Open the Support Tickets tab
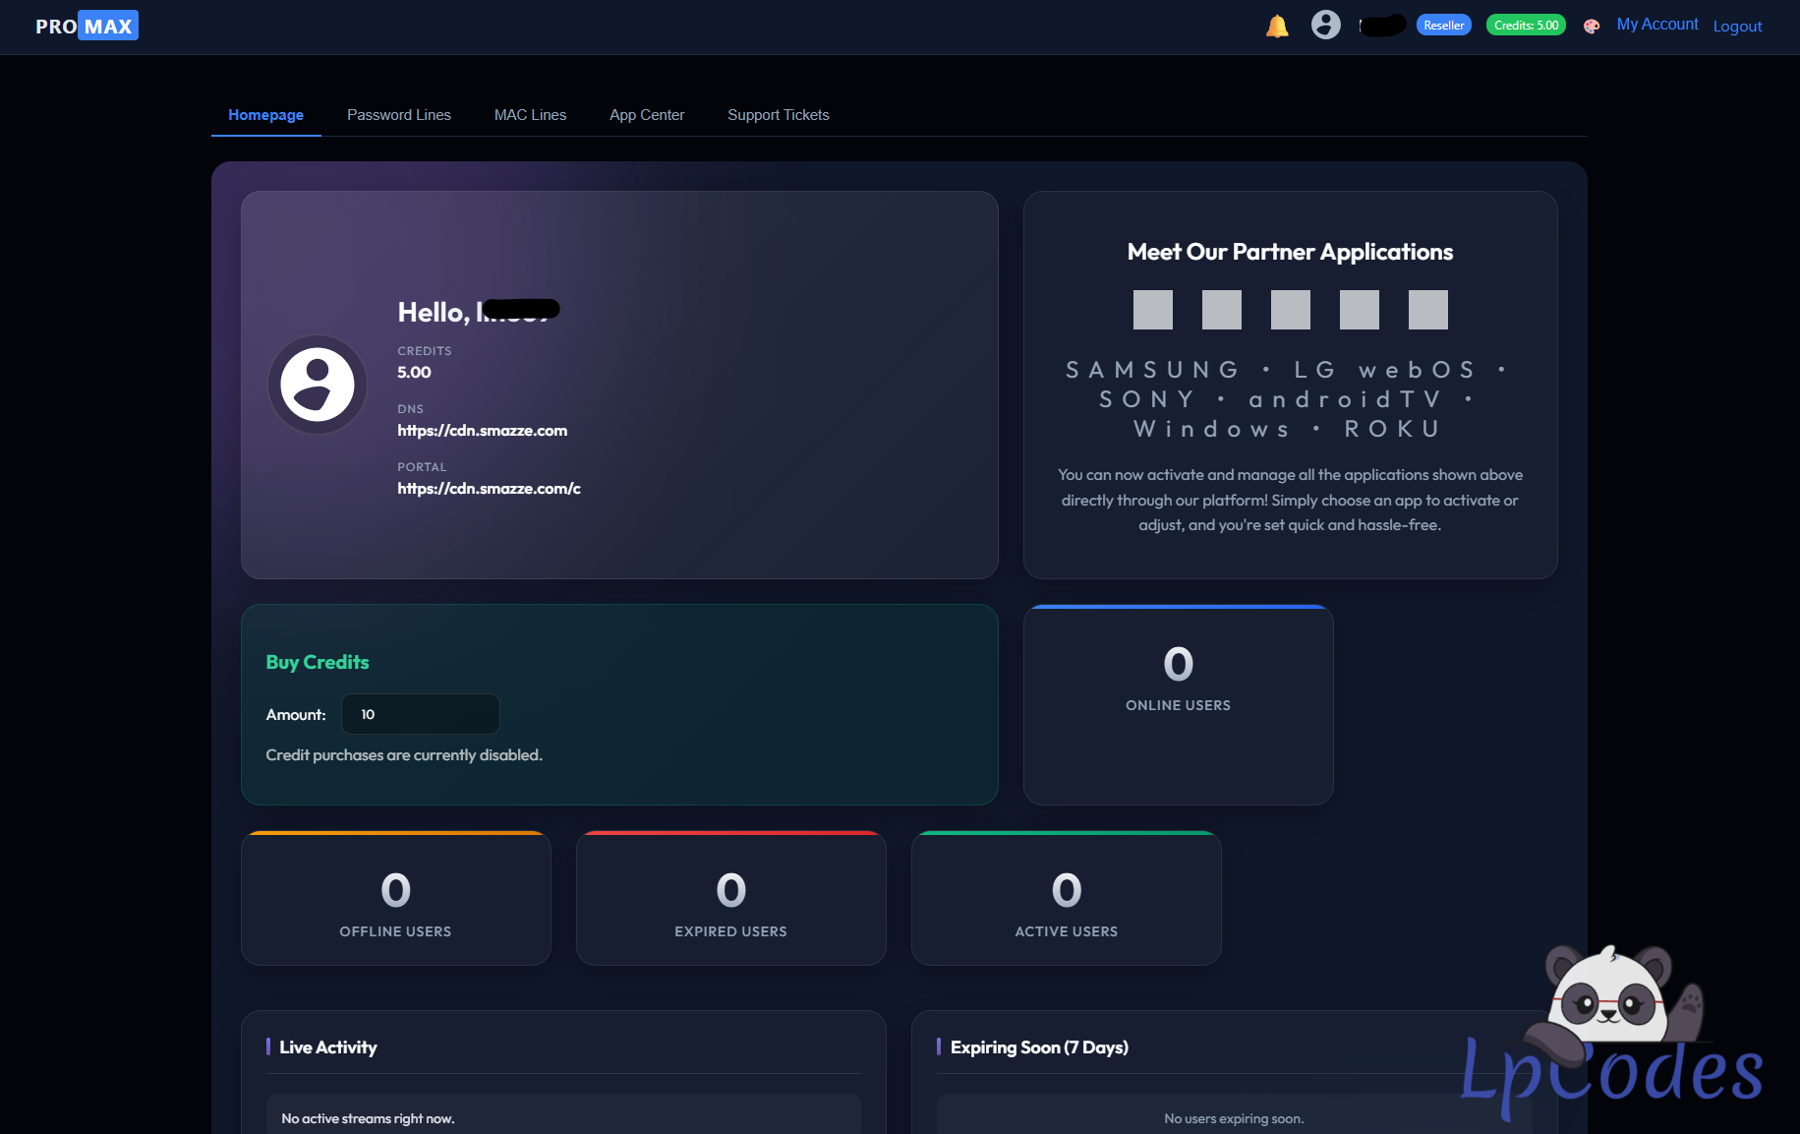Screen dimensions: 1800x1134 point(778,115)
